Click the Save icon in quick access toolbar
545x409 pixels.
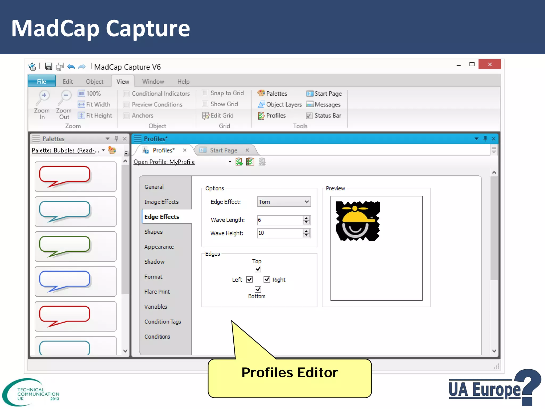point(48,66)
